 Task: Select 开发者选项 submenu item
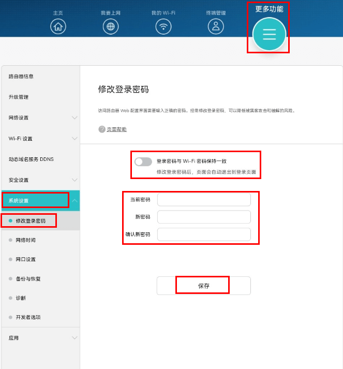[28, 317]
